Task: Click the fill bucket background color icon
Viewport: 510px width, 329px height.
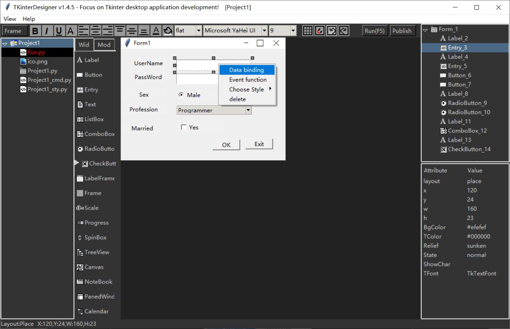Action: [x=168, y=31]
